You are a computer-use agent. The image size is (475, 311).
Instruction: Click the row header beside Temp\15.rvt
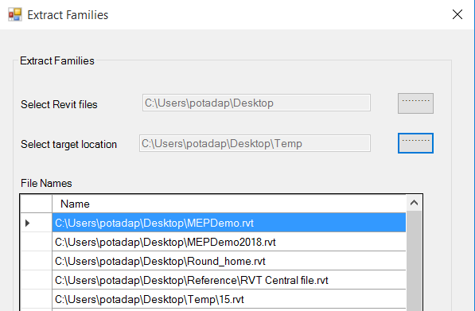point(37,299)
